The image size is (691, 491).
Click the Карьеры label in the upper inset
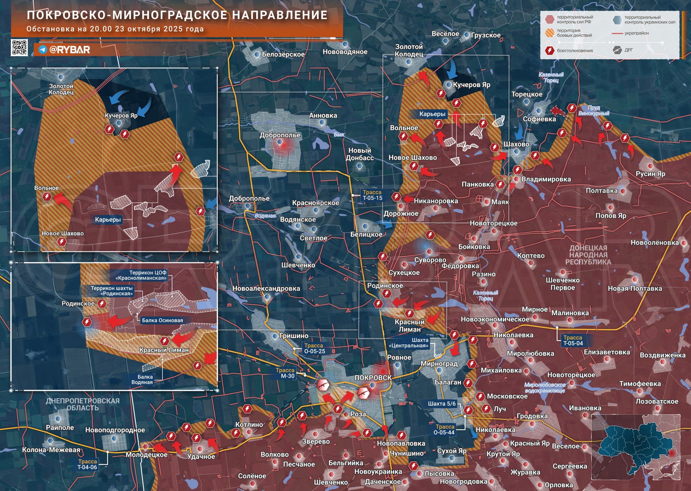(108, 219)
